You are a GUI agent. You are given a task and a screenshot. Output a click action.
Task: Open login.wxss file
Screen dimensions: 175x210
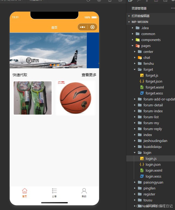coord(150,176)
